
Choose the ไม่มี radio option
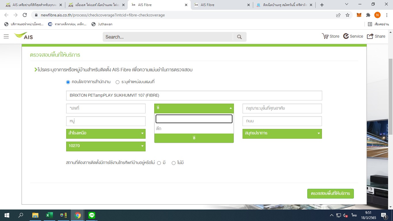point(173,163)
